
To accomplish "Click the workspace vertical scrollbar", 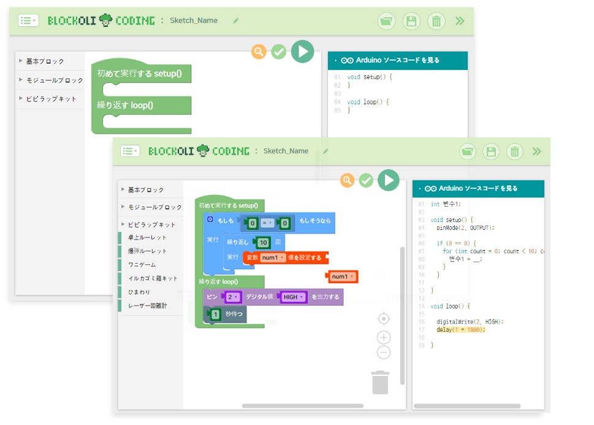I will point(402,316).
